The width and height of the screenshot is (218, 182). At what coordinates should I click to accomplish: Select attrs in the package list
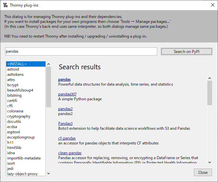(26, 80)
